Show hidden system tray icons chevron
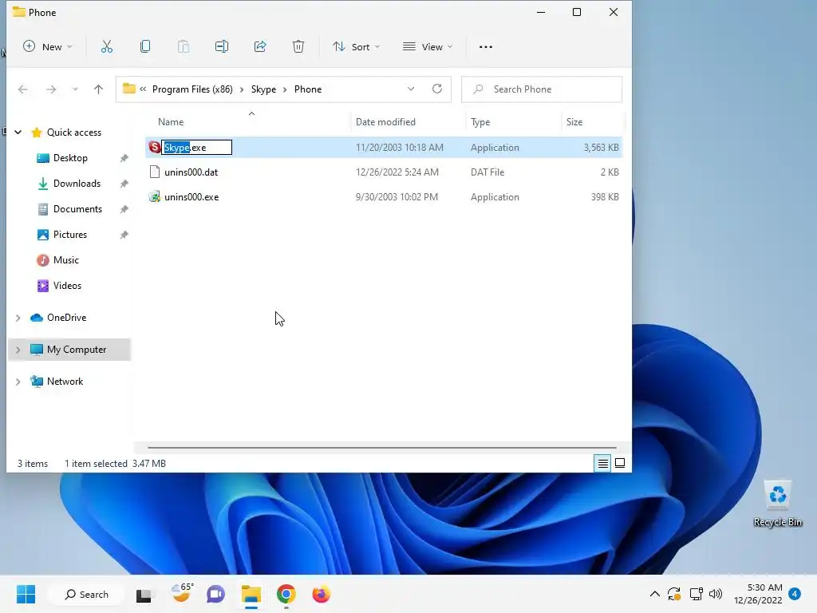This screenshot has width=817, height=613. (x=655, y=594)
